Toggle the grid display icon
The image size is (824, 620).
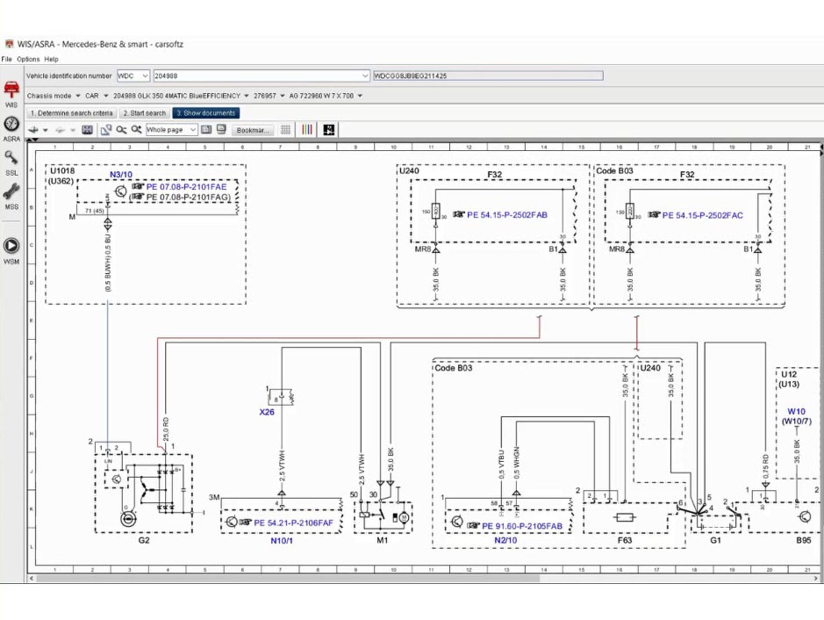pos(286,130)
